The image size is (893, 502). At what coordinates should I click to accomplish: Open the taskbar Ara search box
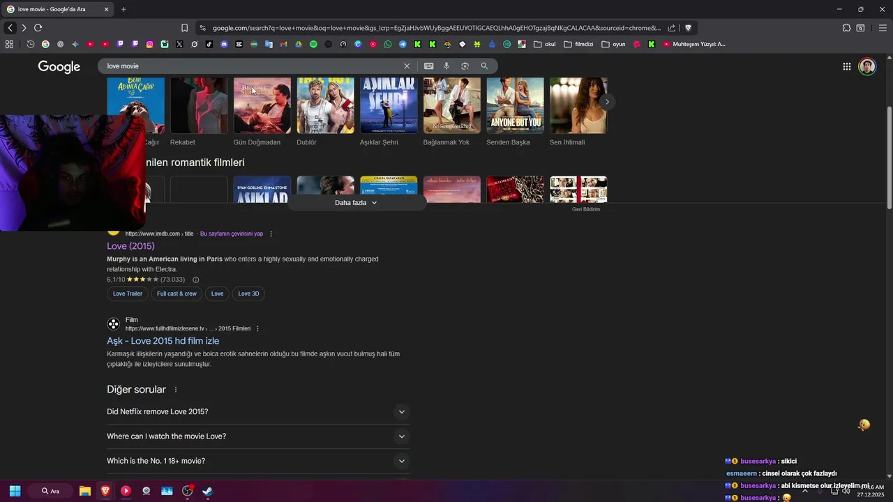click(51, 491)
